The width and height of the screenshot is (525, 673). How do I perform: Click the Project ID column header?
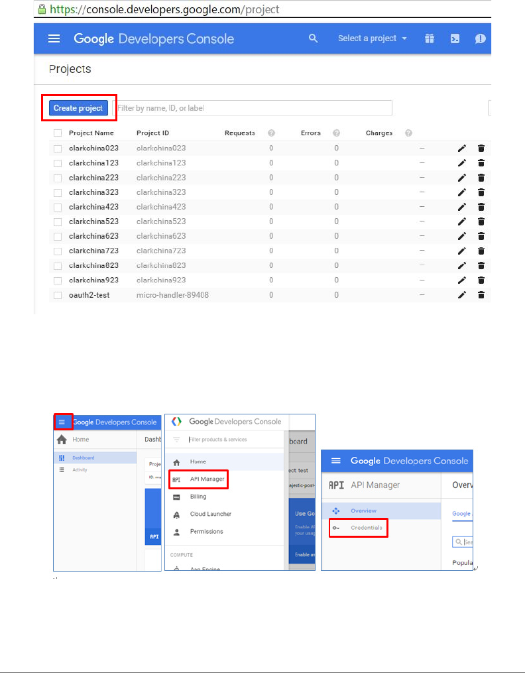coord(152,133)
